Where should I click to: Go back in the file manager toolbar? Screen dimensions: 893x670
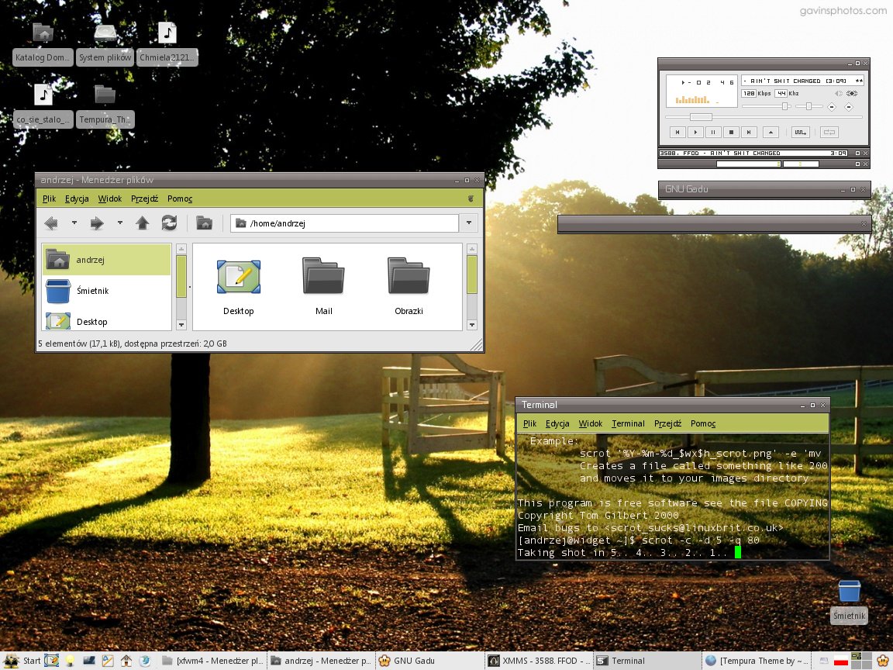[51, 223]
